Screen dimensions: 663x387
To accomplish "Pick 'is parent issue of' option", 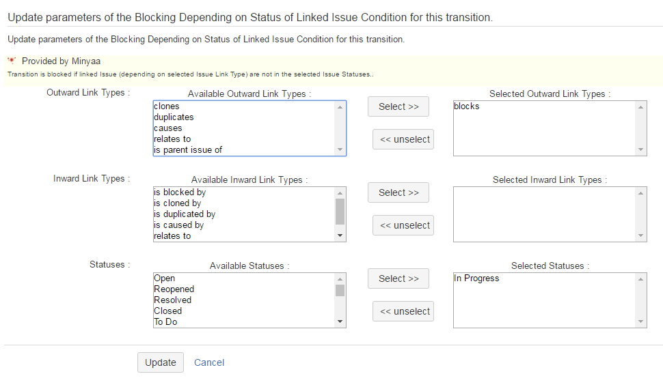I will 188,150.
